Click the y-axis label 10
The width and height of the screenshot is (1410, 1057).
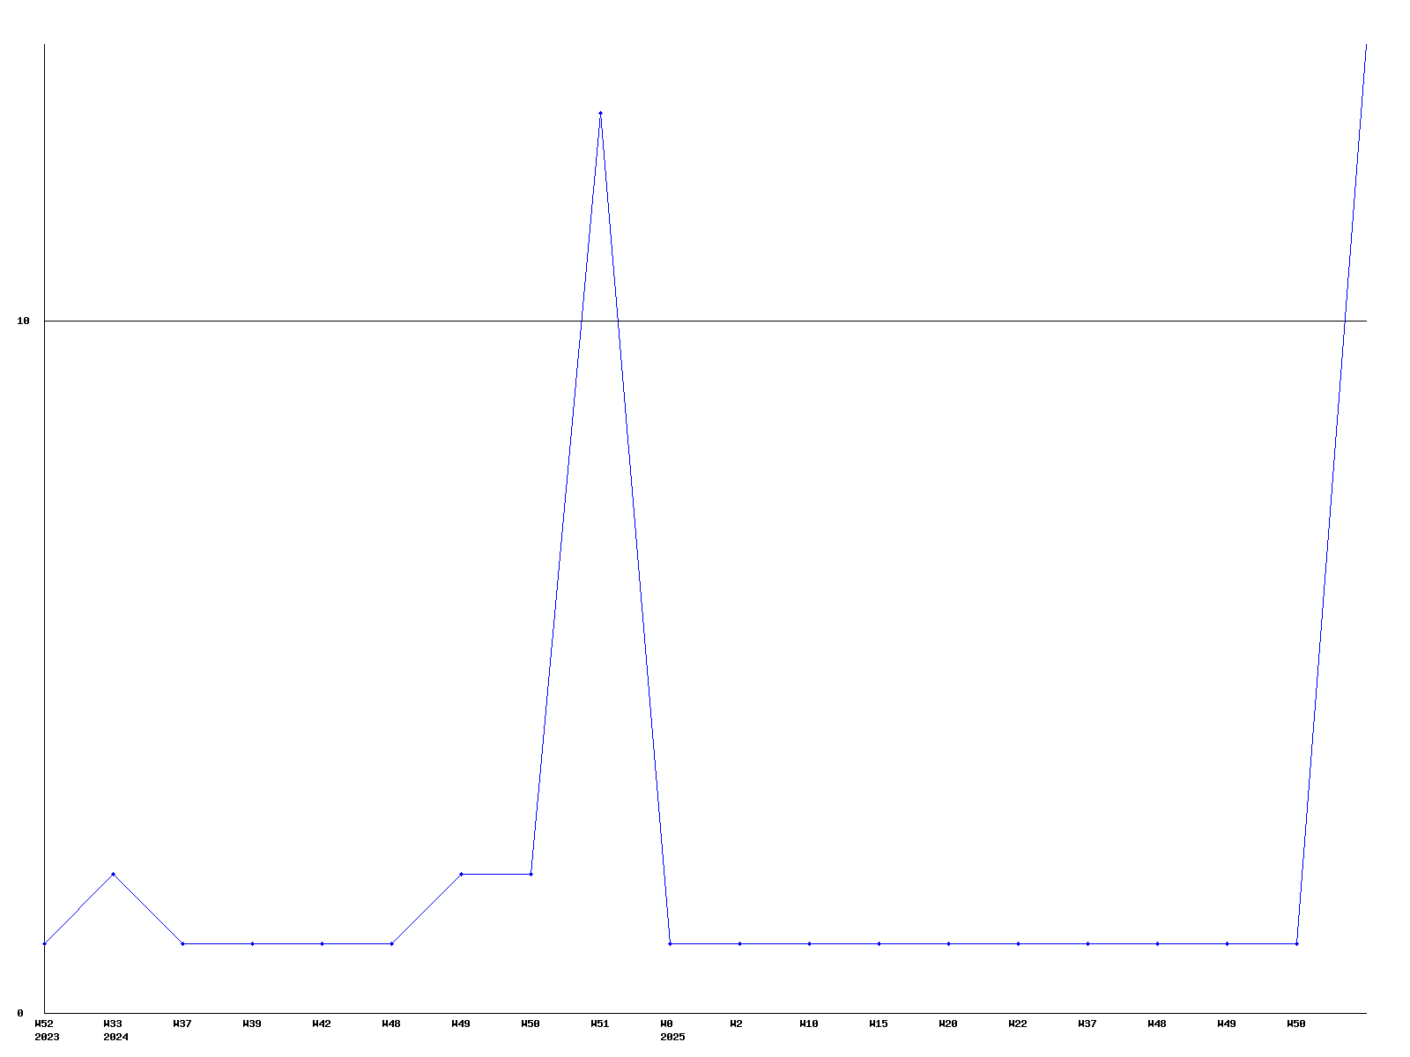tap(24, 321)
